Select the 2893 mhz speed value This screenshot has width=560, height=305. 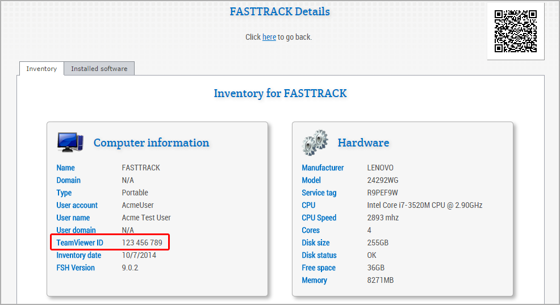pos(383,218)
